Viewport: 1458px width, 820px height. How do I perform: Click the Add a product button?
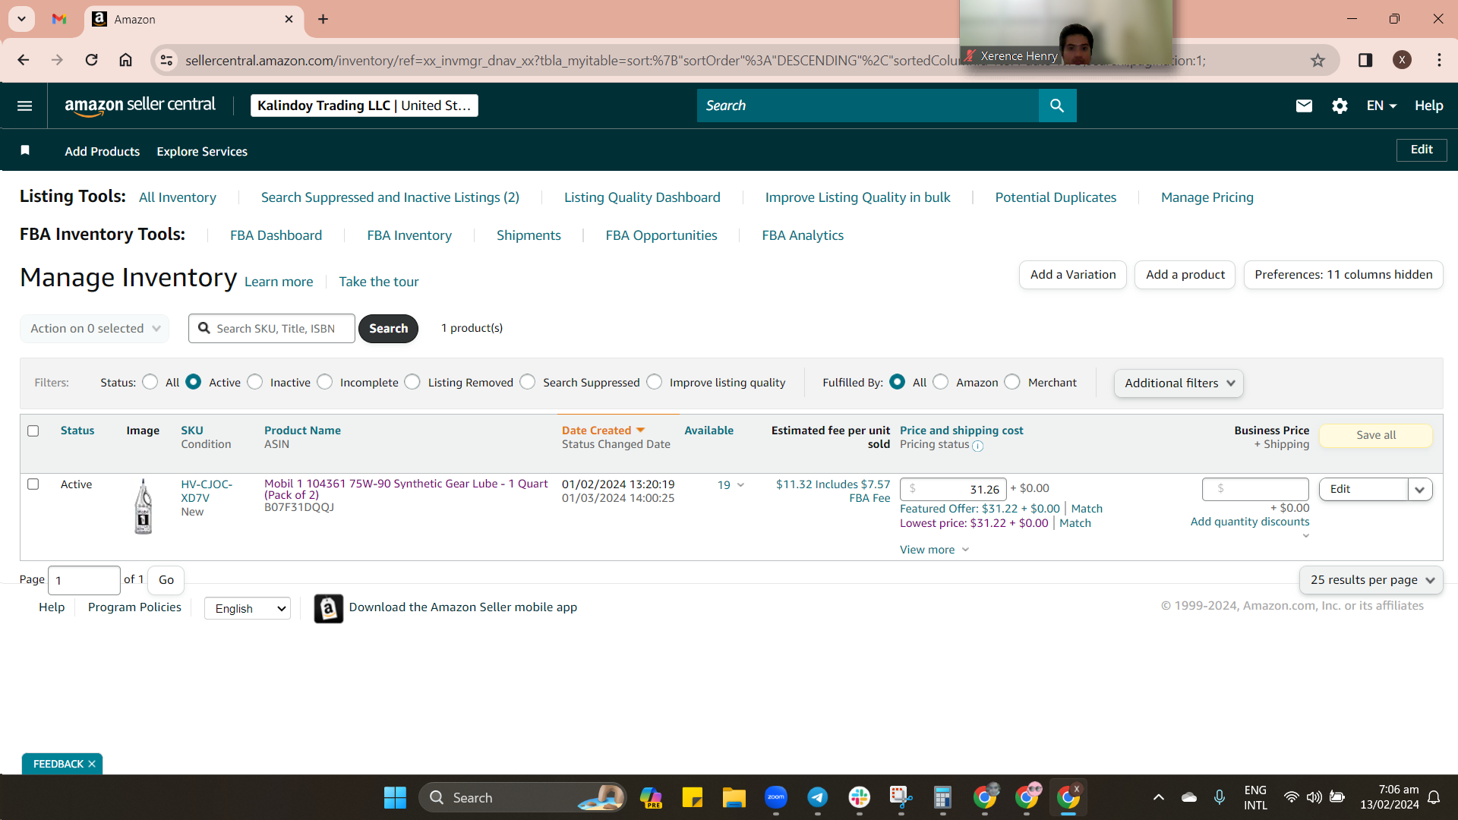point(1185,275)
